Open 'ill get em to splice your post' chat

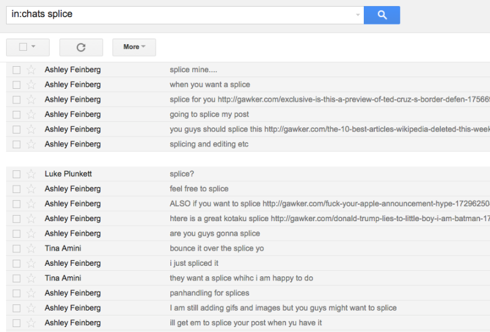[x=246, y=323]
